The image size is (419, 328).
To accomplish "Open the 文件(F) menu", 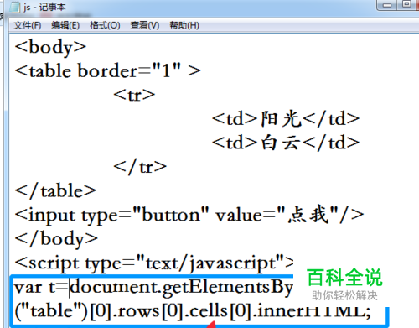I will coord(28,26).
